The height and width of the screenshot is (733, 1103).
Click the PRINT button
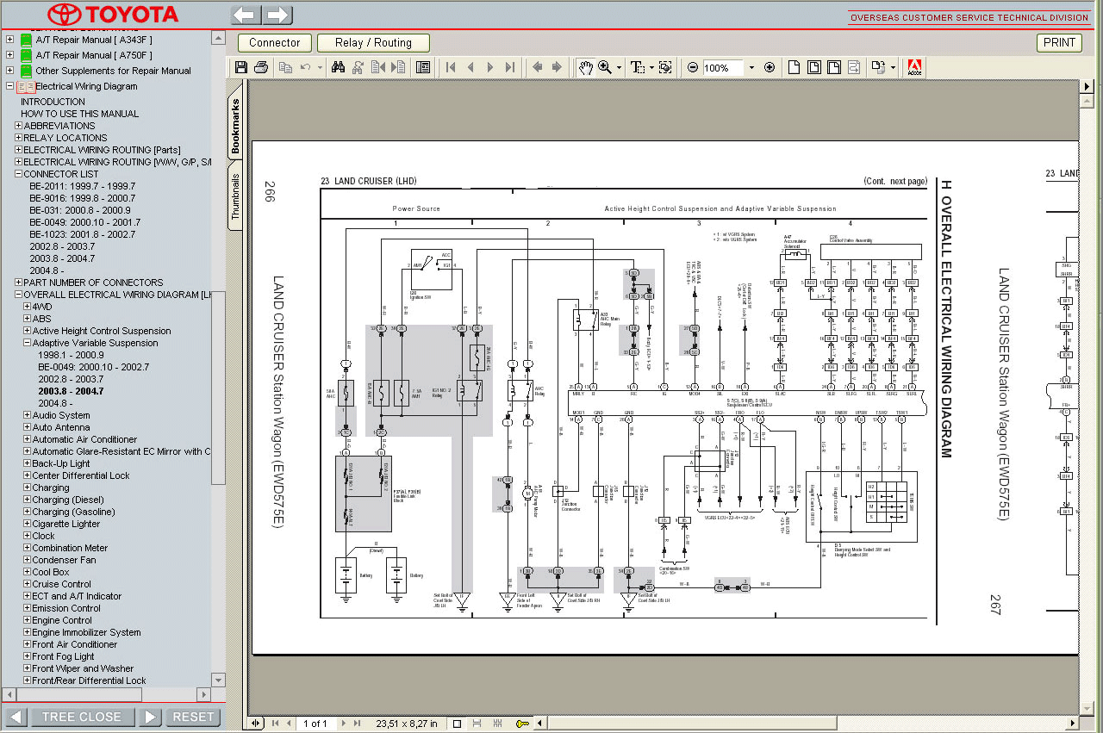tap(1059, 42)
